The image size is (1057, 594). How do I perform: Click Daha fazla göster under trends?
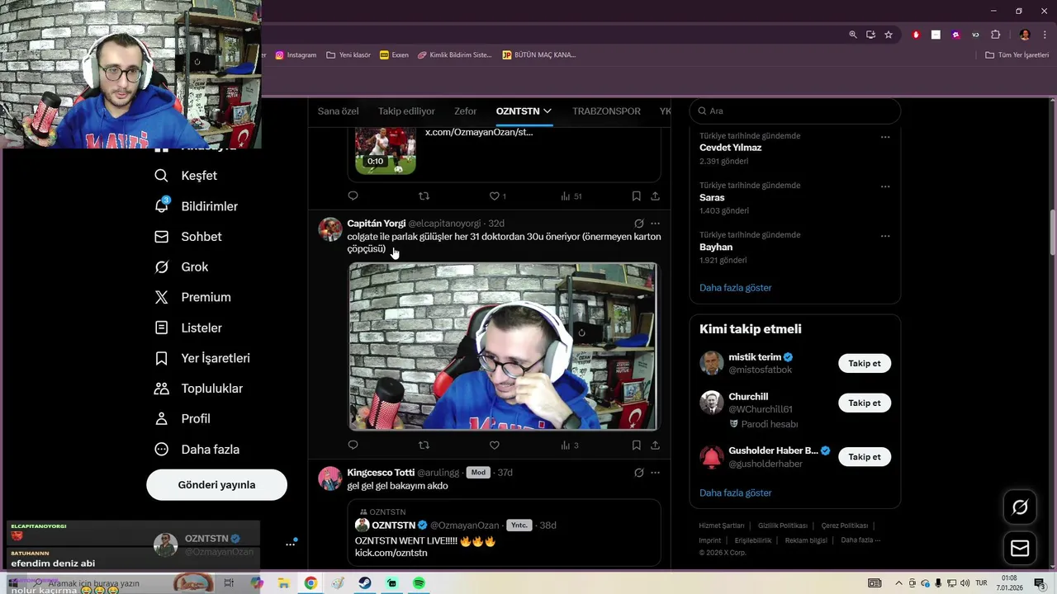(x=735, y=288)
